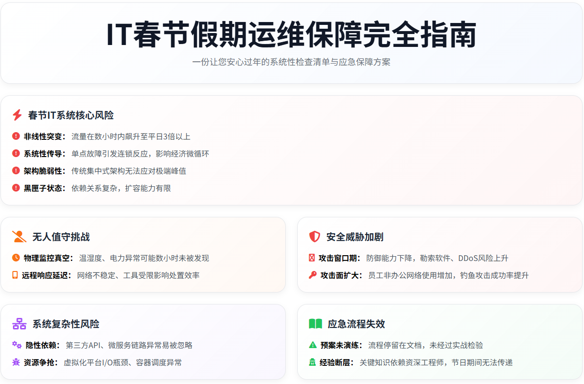Click the 安全威胁加剧 card heading
This screenshot has height=384, width=584.
tap(355, 237)
